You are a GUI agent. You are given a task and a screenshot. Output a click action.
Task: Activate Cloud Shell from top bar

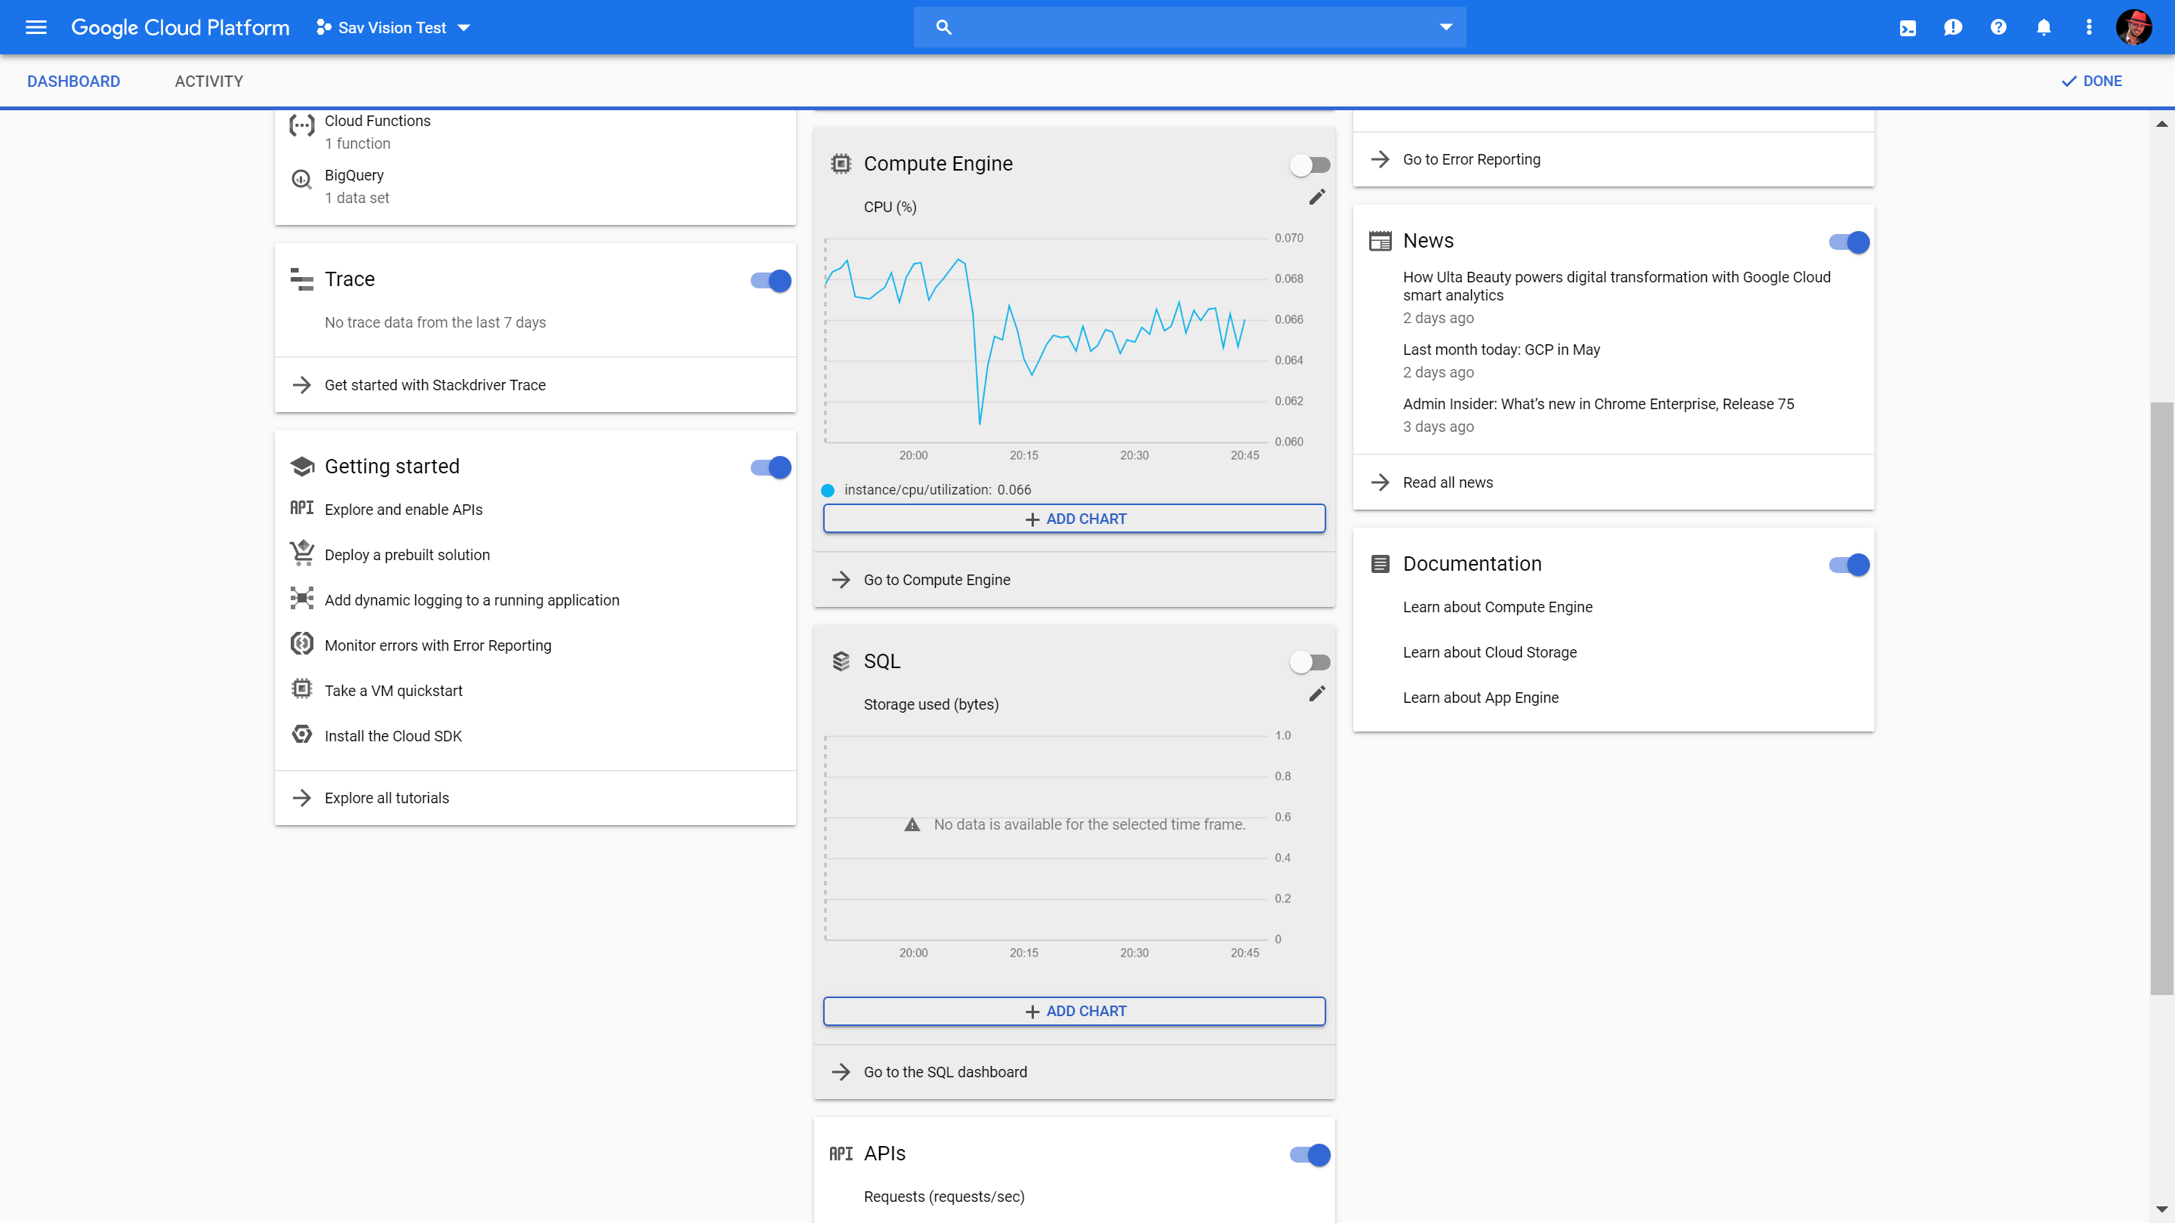[1908, 28]
